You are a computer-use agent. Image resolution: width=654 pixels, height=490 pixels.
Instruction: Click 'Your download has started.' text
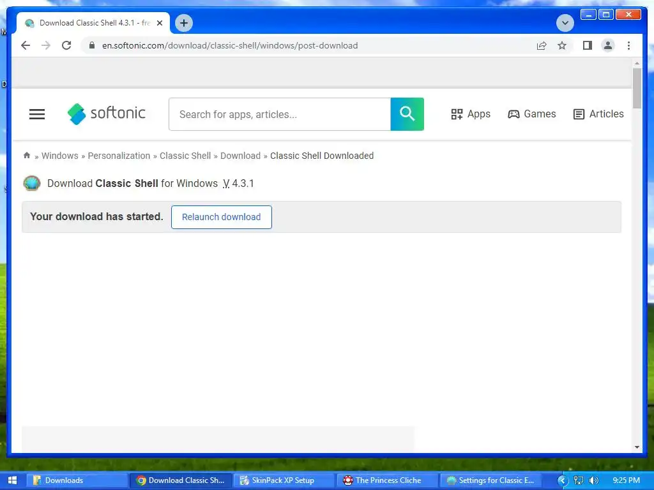pyautogui.click(x=97, y=217)
